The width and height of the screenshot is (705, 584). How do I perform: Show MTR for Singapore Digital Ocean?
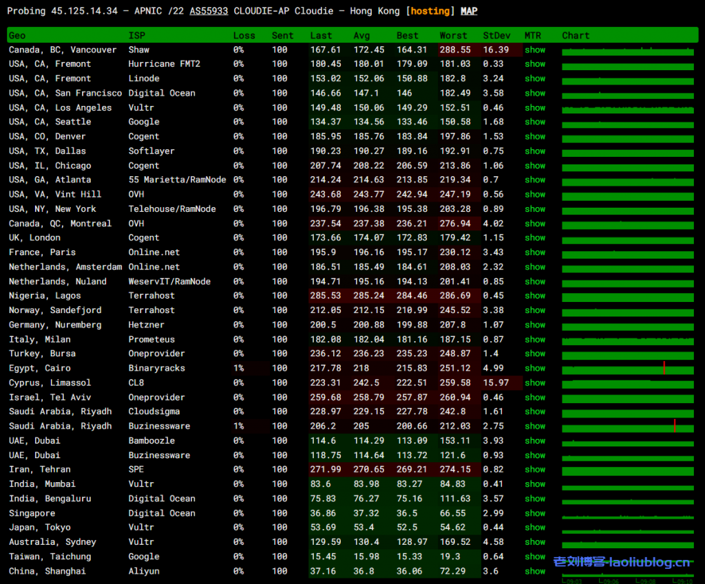pyautogui.click(x=534, y=513)
